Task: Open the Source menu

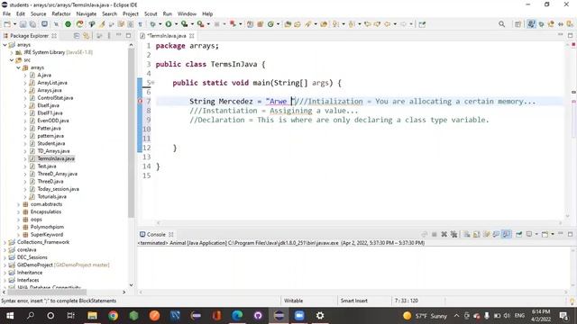Action: [38, 13]
